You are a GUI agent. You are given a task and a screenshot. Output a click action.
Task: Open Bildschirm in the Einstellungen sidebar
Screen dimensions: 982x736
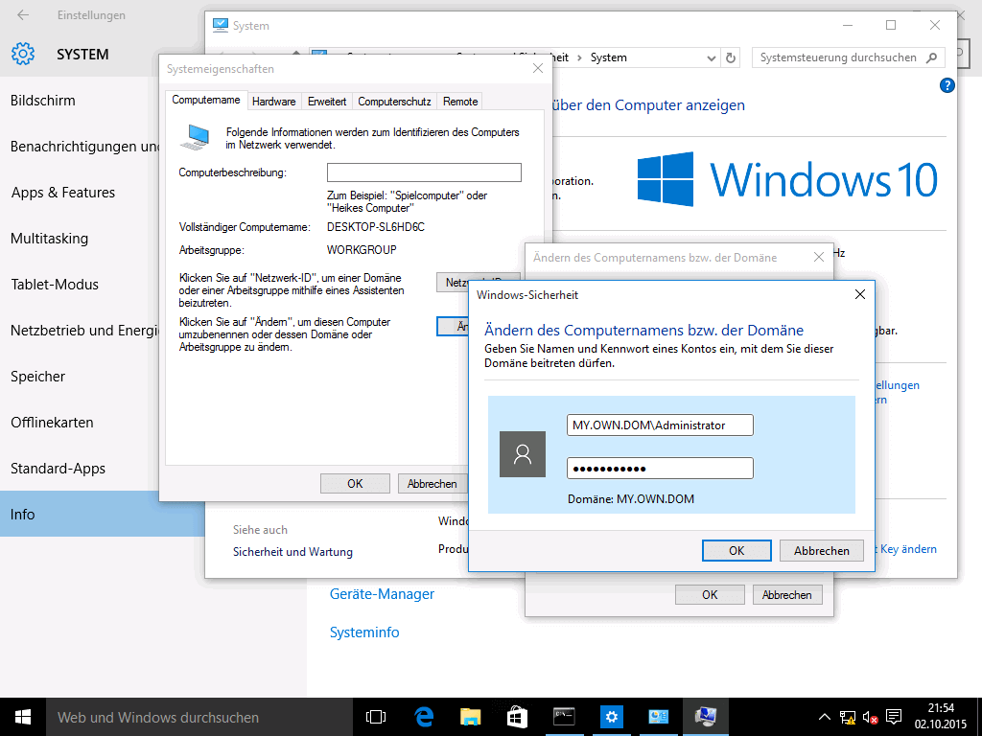click(42, 100)
